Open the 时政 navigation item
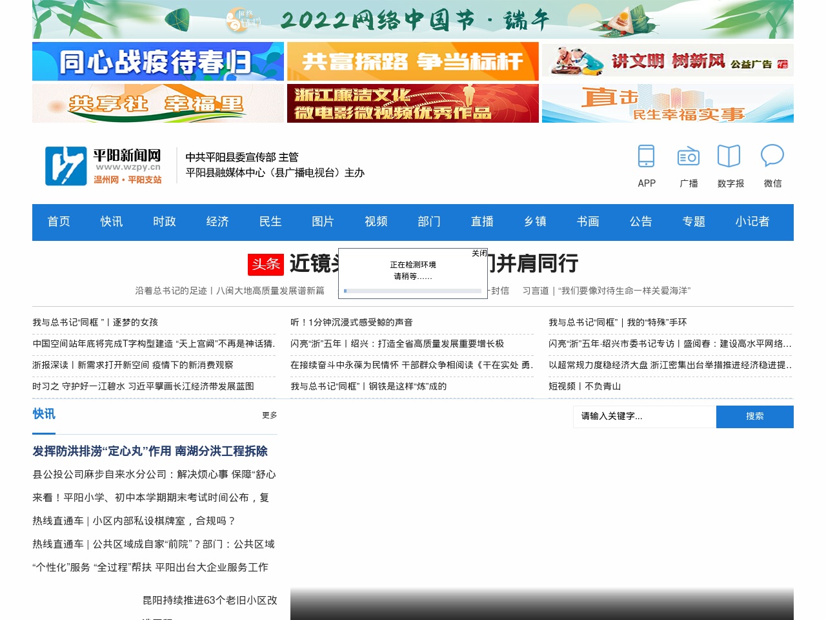 pyautogui.click(x=165, y=222)
